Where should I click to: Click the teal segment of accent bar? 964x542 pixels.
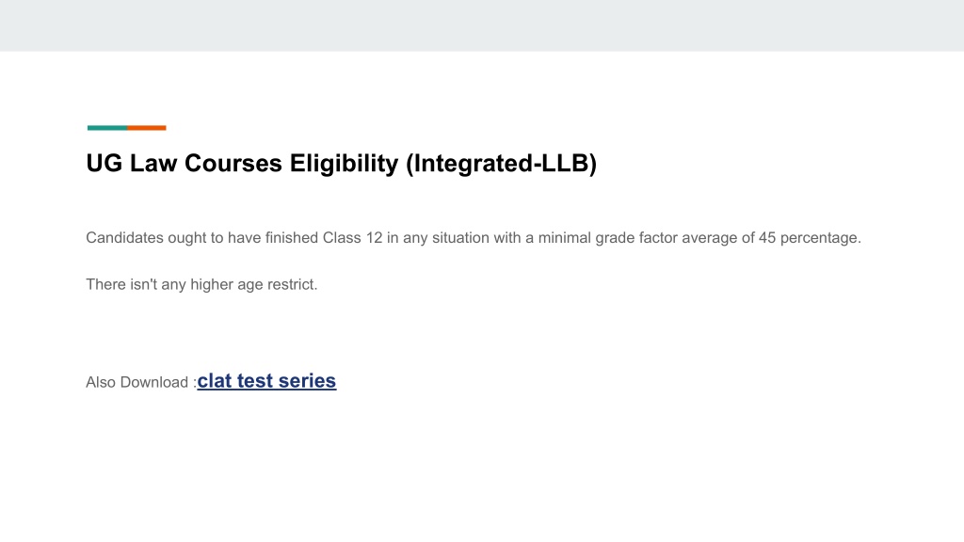click(107, 128)
